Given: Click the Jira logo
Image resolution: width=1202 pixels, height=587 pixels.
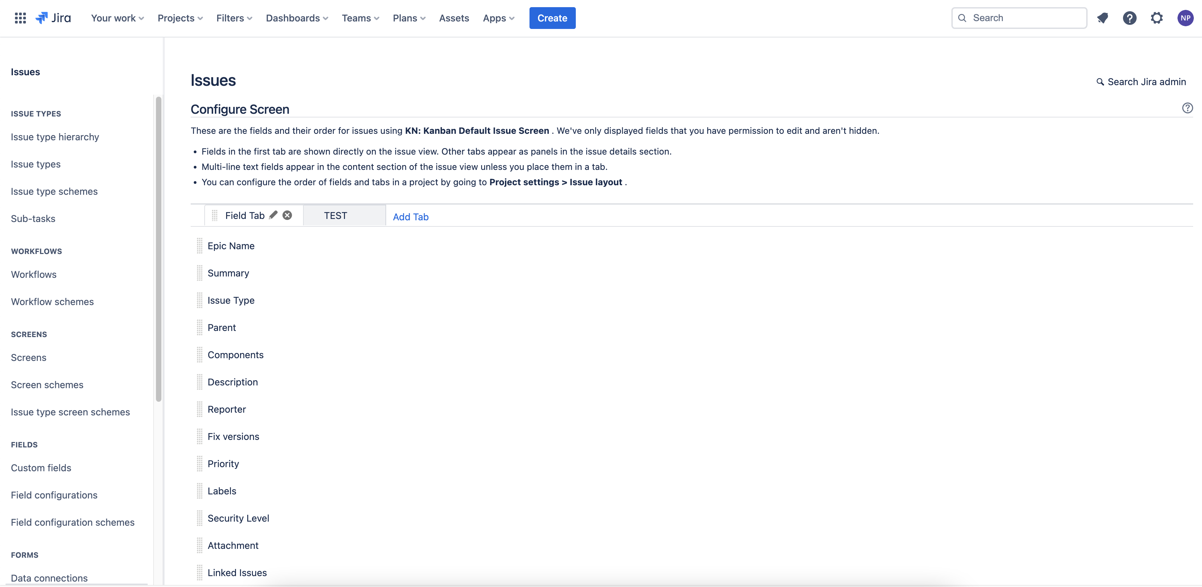Looking at the screenshot, I should click(x=53, y=18).
